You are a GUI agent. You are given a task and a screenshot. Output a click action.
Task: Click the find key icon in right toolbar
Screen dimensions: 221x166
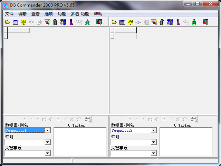tap(186, 22)
